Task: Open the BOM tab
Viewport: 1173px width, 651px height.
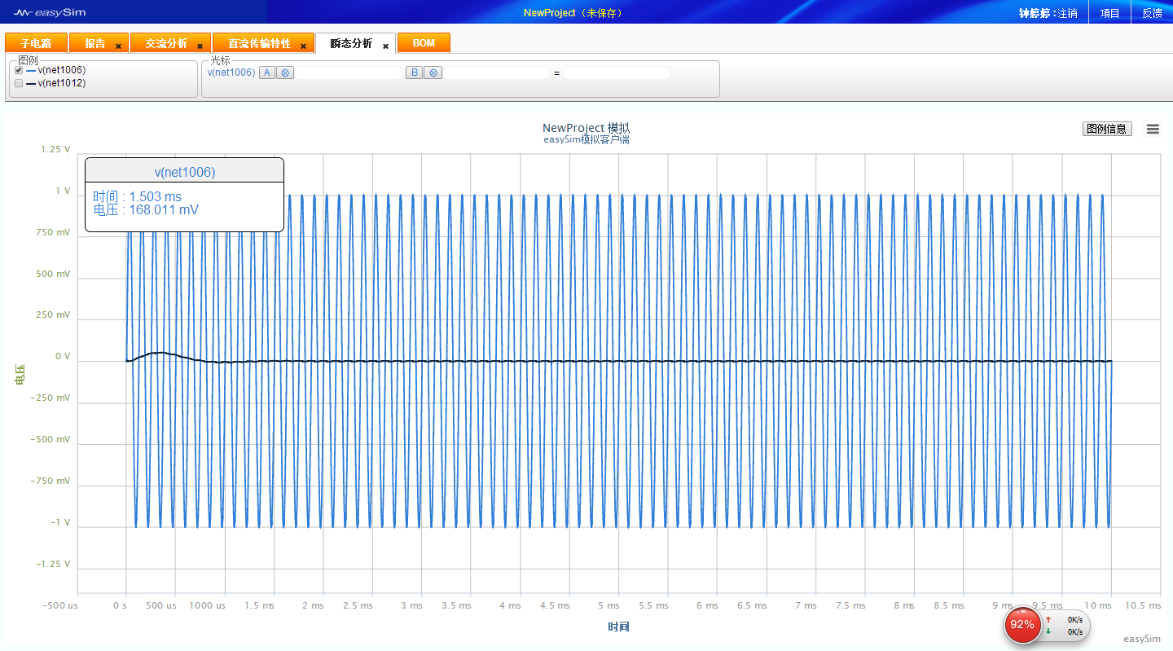Action: [424, 43]
